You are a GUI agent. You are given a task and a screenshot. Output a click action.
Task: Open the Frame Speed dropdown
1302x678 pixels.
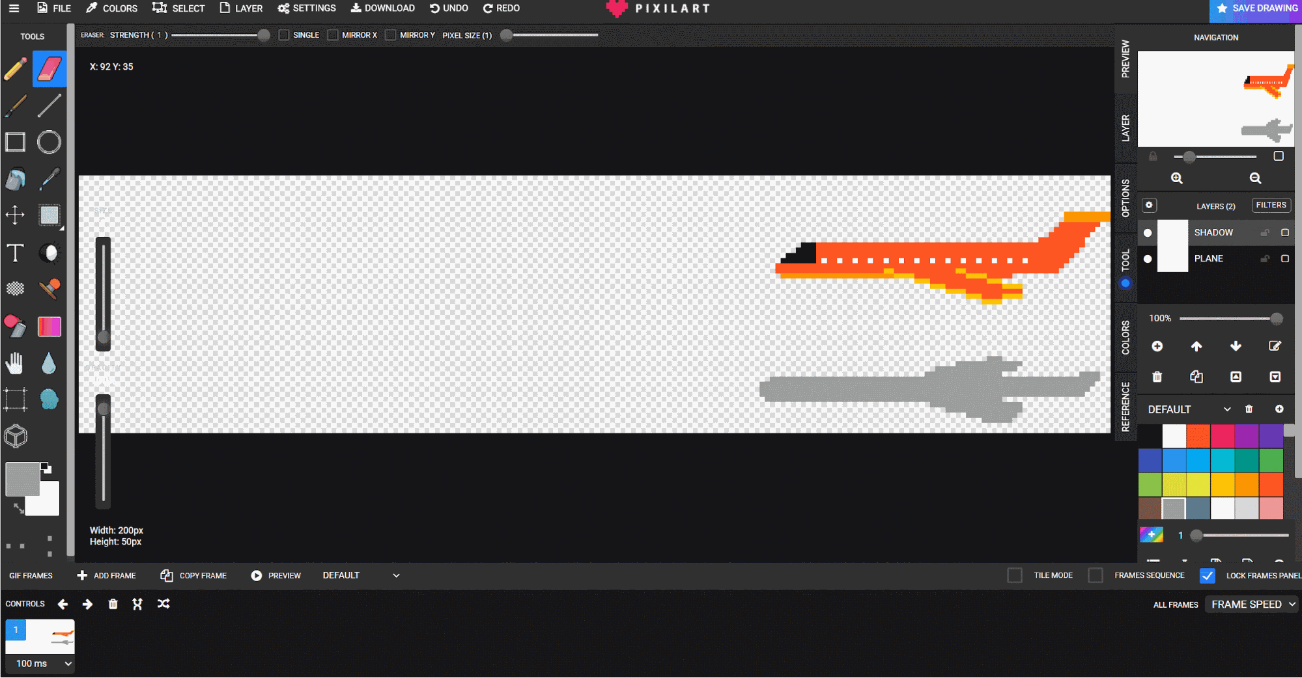pos(1252,604)
